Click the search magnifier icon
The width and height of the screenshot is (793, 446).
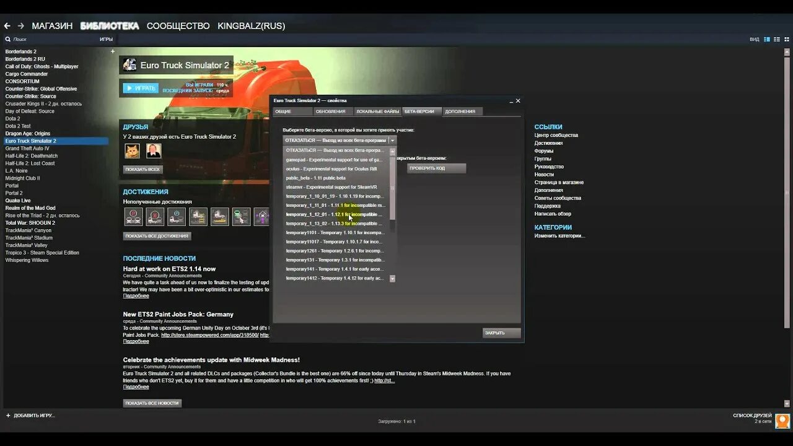coord(8,39)
